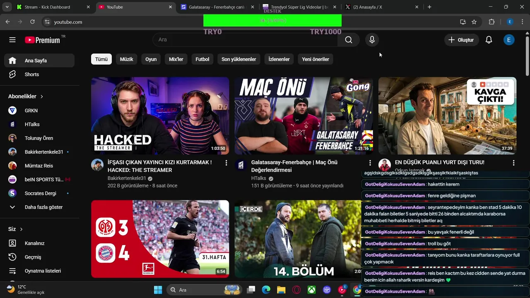Viewport: 530px width, 298px height.
Task: Open the Chrome profile E avatar
Action: coord(510,22)
